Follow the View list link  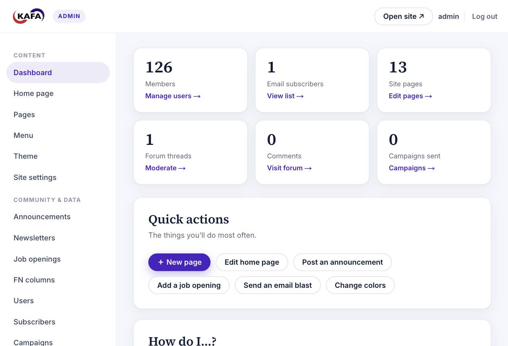click(x=285, y=96)
